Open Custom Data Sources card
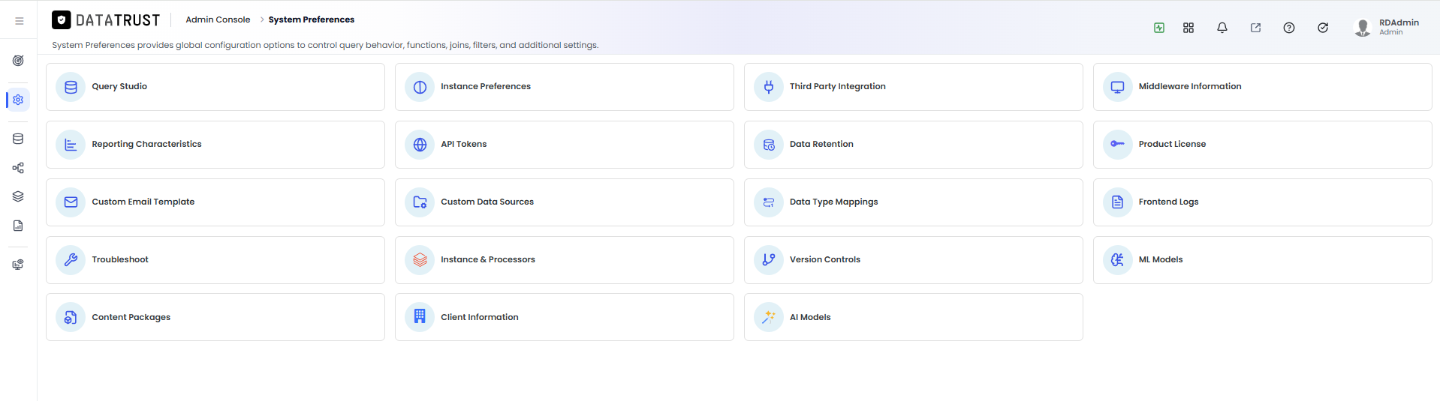The height and width of the screenshot is (401, 1440). pyautogui.click(x=565, y=202)
